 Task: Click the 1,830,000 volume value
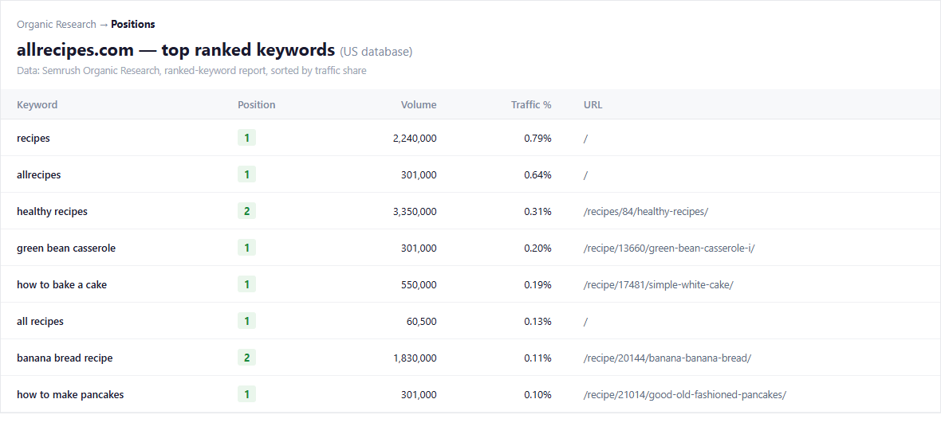click(415, 358)
